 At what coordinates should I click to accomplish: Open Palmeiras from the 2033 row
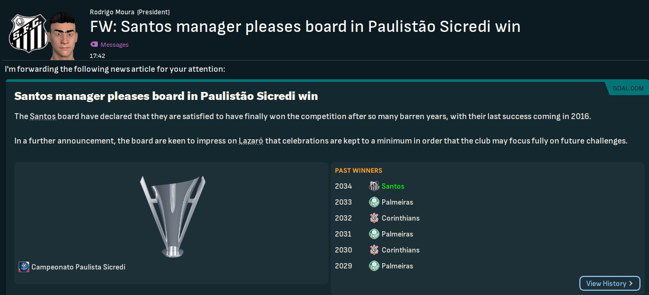click(397, 202)
